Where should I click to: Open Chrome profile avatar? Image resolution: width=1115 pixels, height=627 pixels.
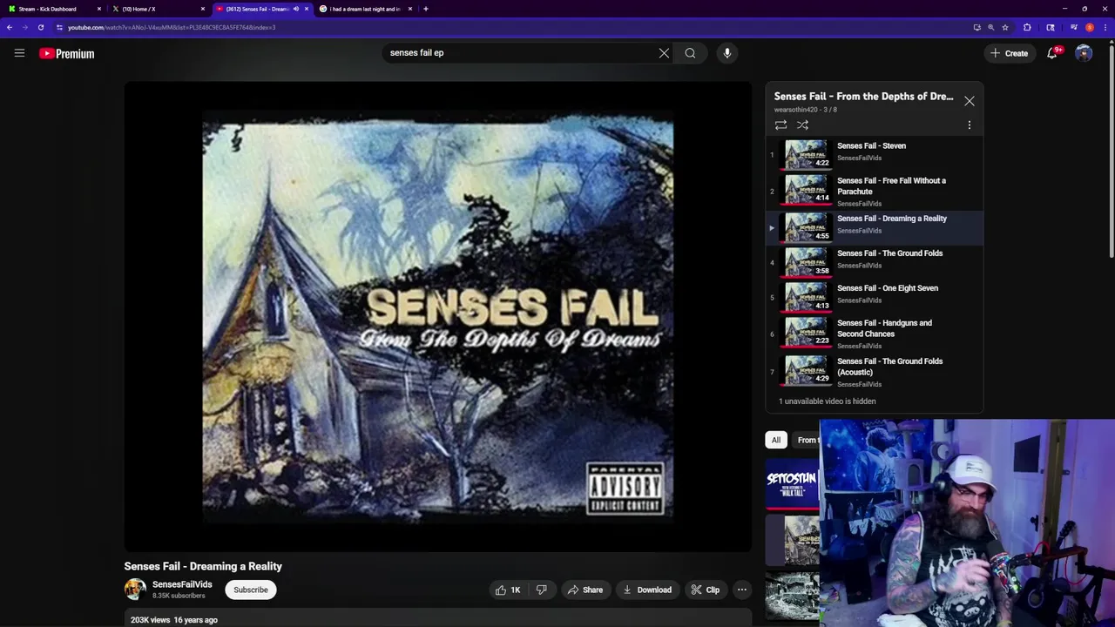click(x=1090, y=27)
